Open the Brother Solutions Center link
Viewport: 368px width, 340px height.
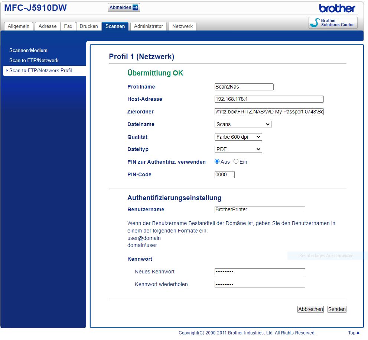tap(333, 23)
